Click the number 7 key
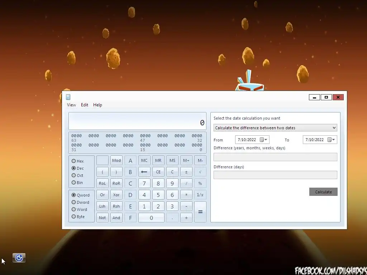367x275 pixels. coord(144,183)
